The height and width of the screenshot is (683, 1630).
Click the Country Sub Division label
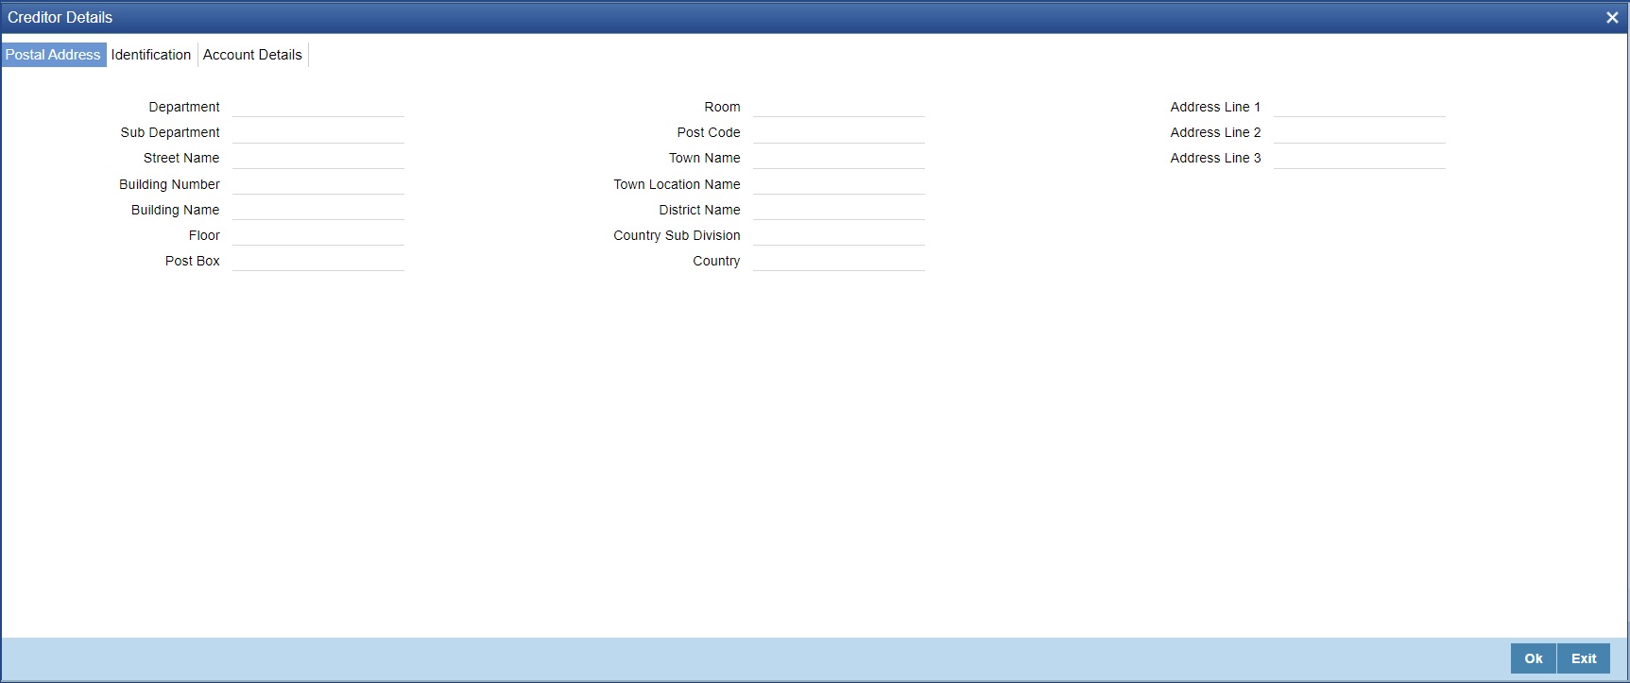point(677,235)
